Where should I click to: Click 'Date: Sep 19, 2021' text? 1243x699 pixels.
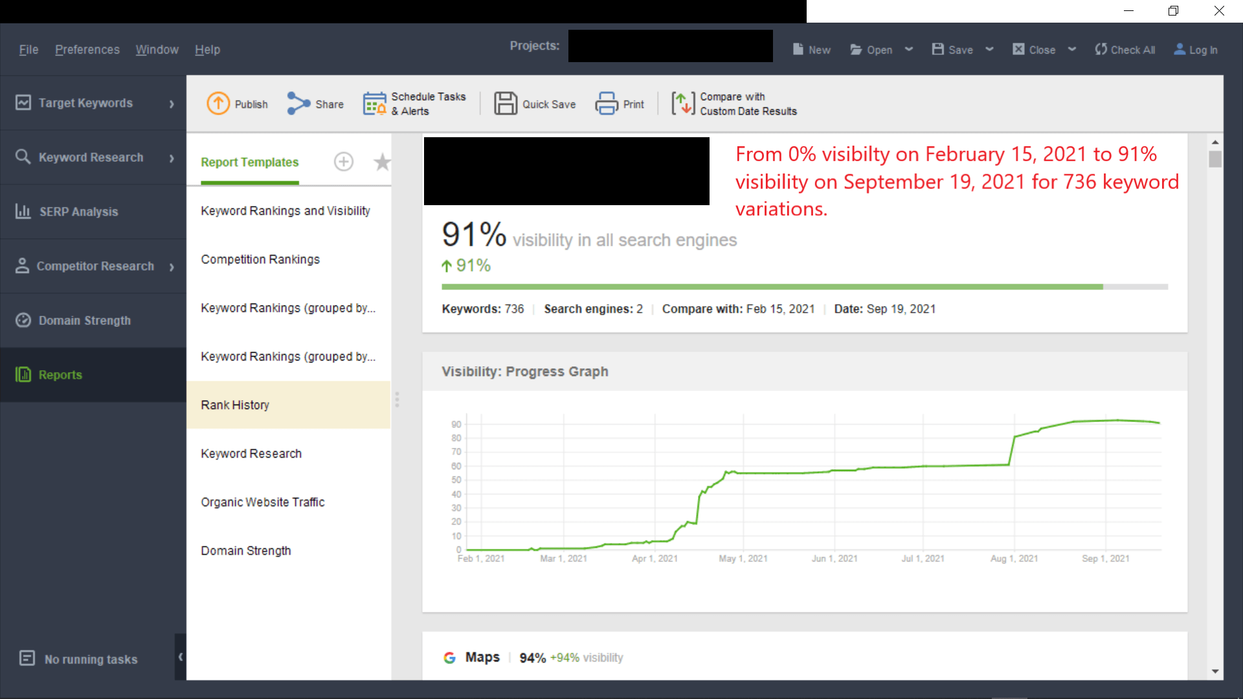click(885, 309)
